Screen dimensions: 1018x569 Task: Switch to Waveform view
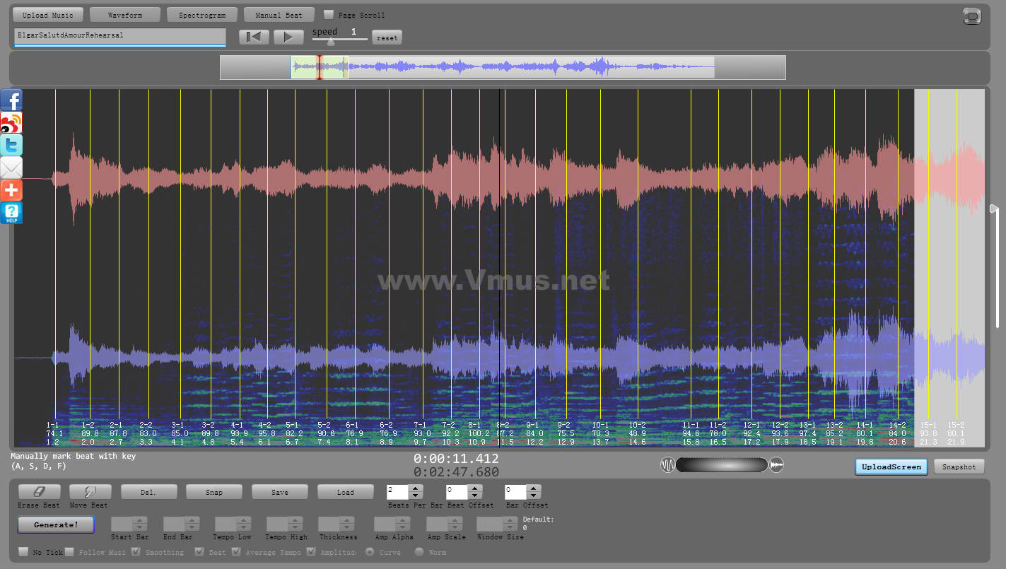125,15
